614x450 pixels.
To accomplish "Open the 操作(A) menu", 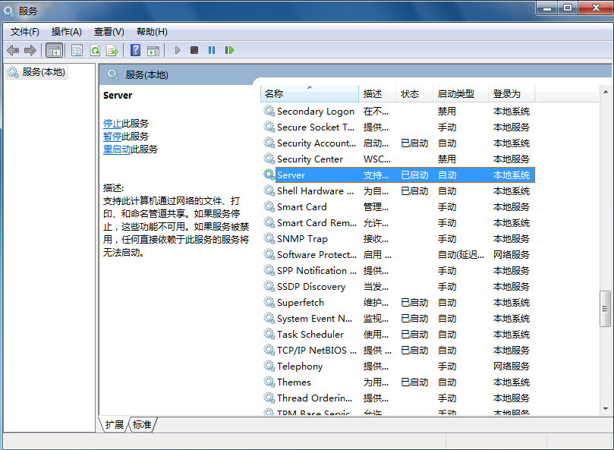I will coord(67,31).
